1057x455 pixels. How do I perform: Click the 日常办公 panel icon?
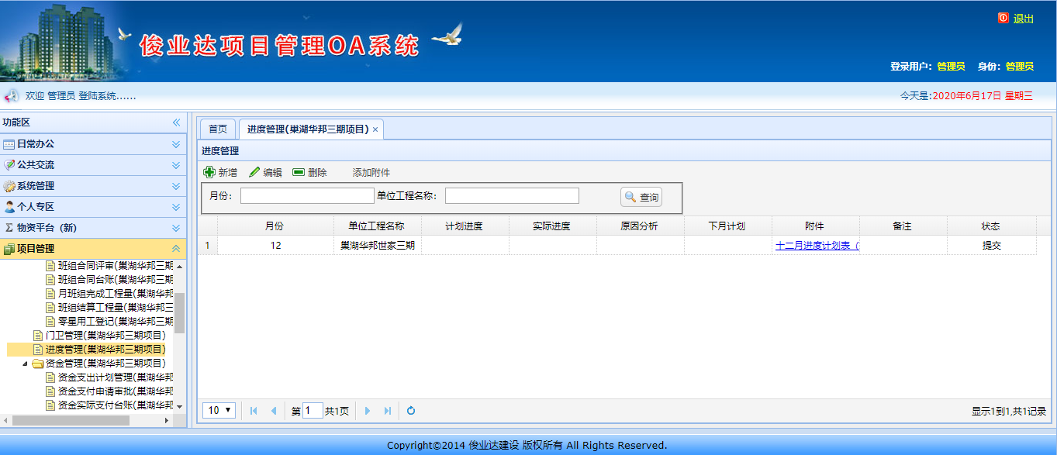[x=9, y=144]
